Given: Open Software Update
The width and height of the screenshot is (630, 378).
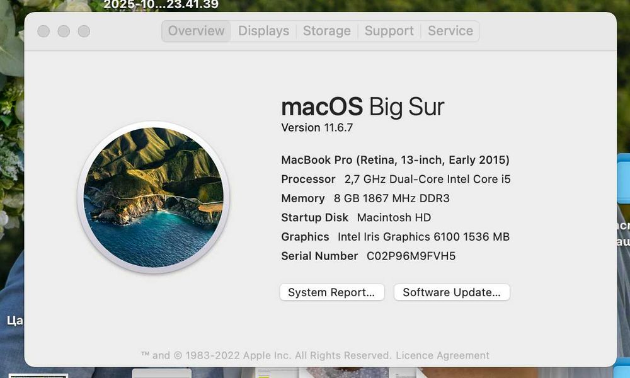Looking at the screenshot, I should point(452,292).
